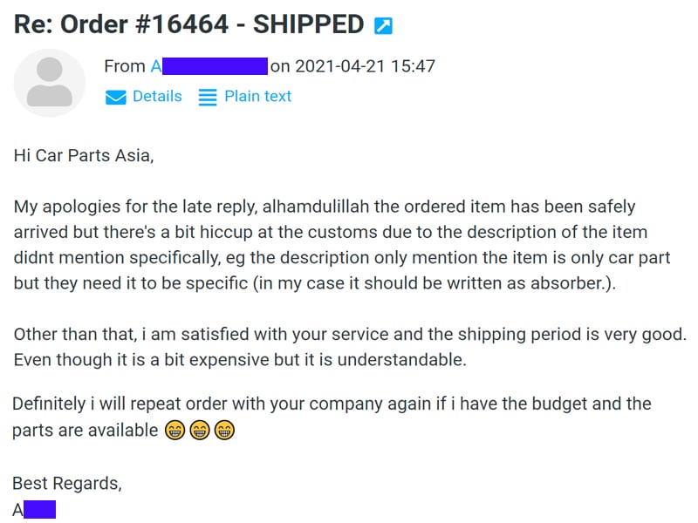This screenshot has width=698, height=523.
Task: Open message in new window icon
Action: (383, 25)
